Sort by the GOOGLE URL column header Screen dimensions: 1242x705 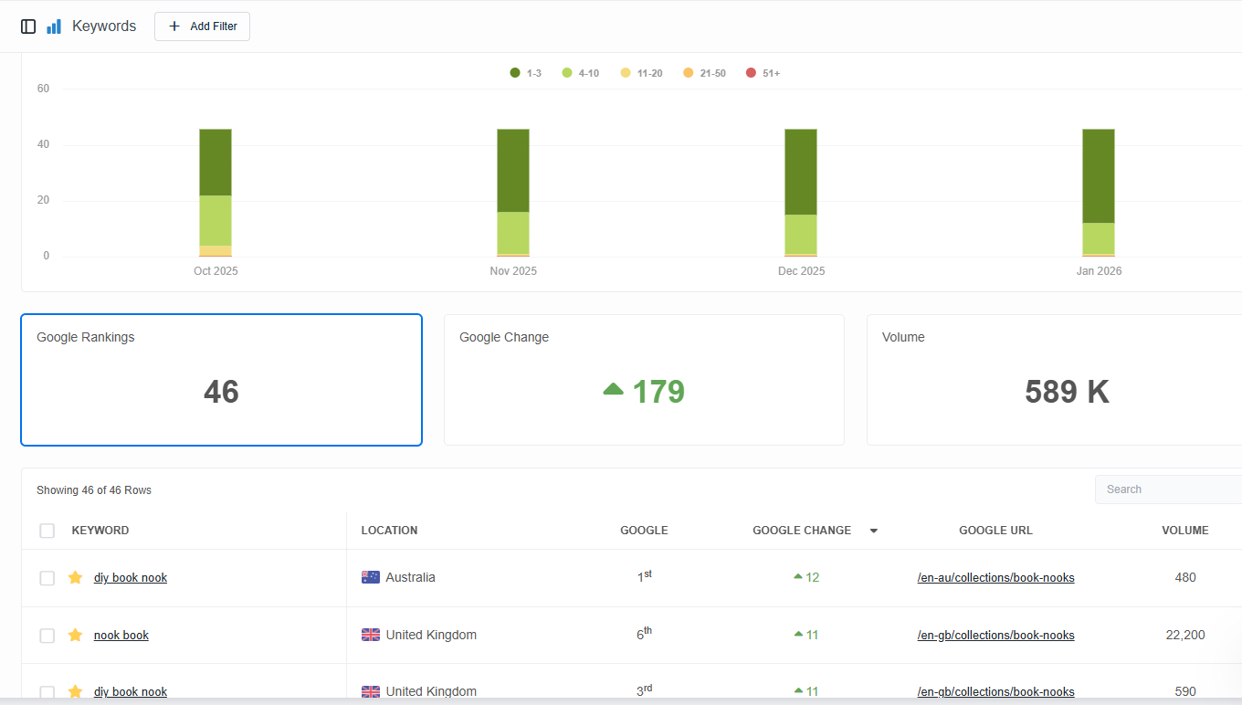995,531
